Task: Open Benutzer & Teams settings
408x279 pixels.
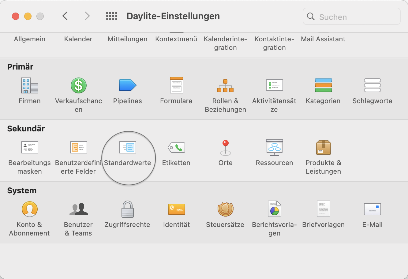Action: click(78, 209)
